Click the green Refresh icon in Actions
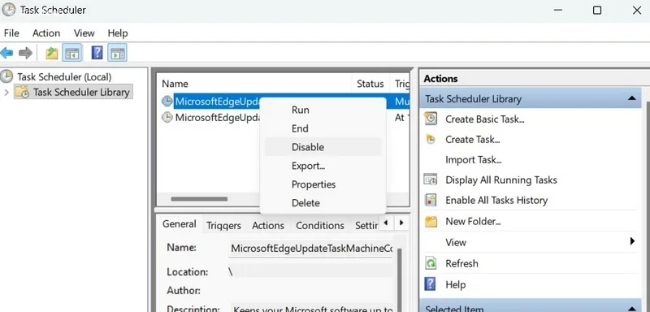The height and width of the screenshot is (312, 650). click(x=431, y=263)
